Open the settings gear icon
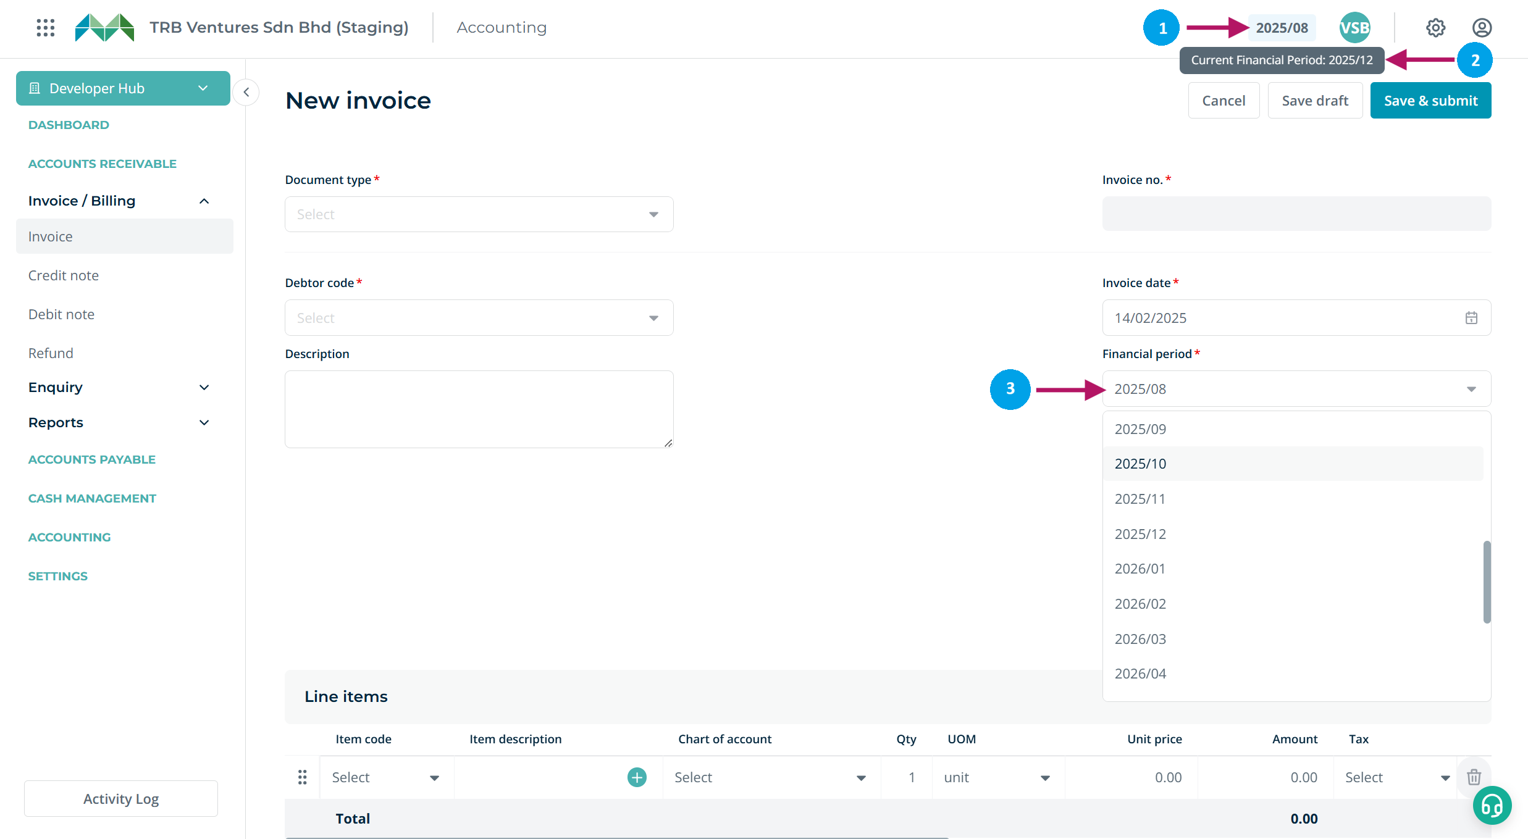The height and width of the screenshot is (839, 1528). [x=1435, y=28]
